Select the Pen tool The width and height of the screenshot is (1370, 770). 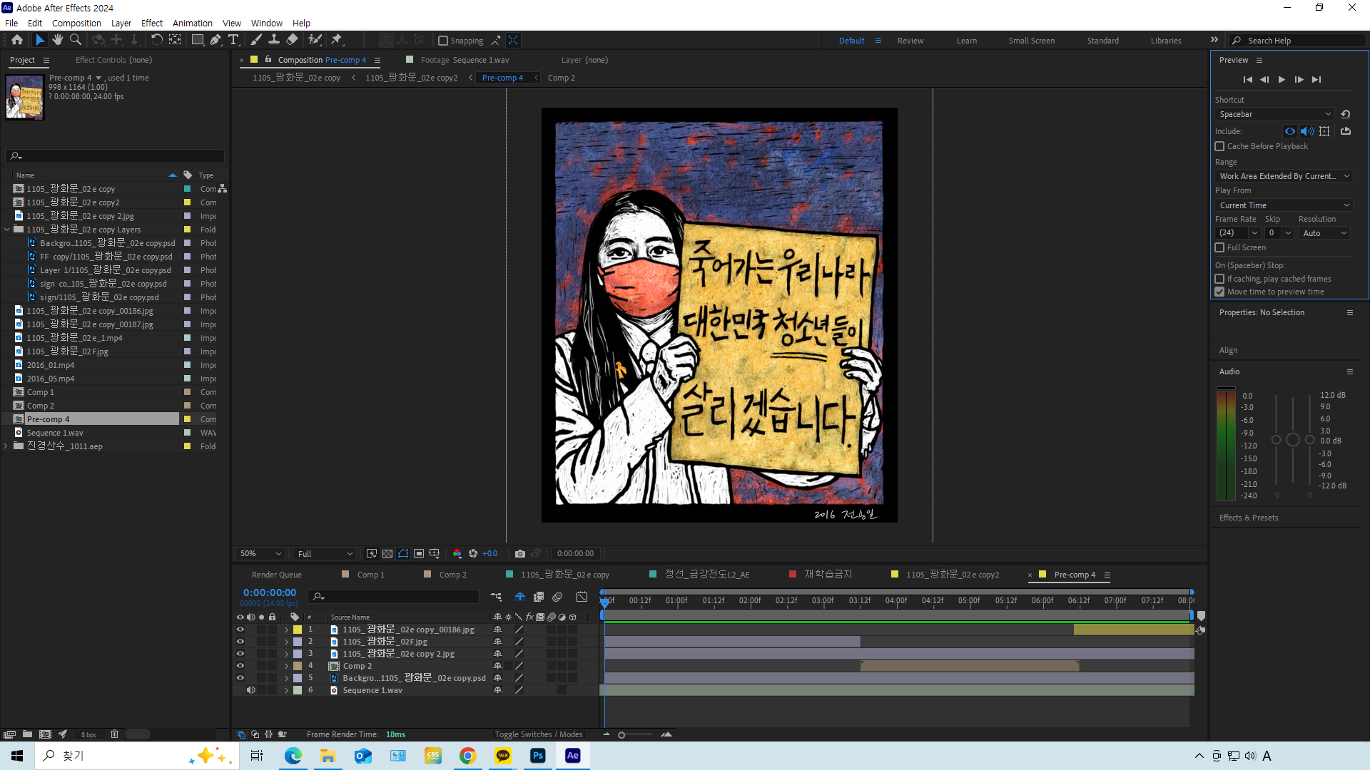point(215,40)
